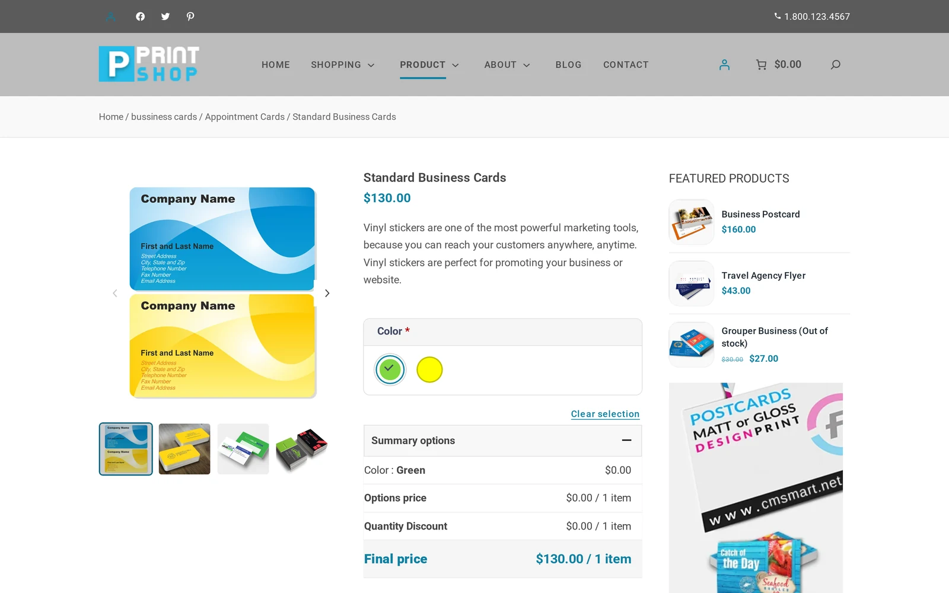Click the Final price amount $130.00 / 1 item
The image size is (949, 593).
(584, 559)
